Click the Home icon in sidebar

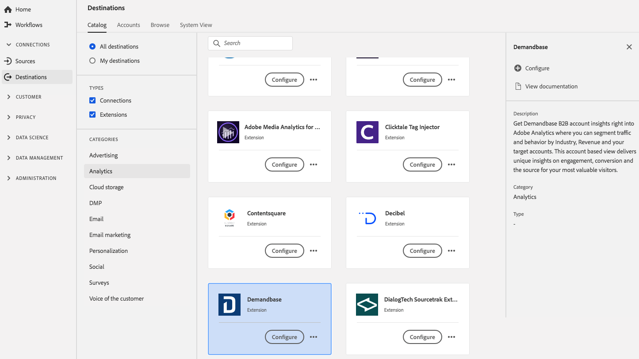[x=8, y=9]
